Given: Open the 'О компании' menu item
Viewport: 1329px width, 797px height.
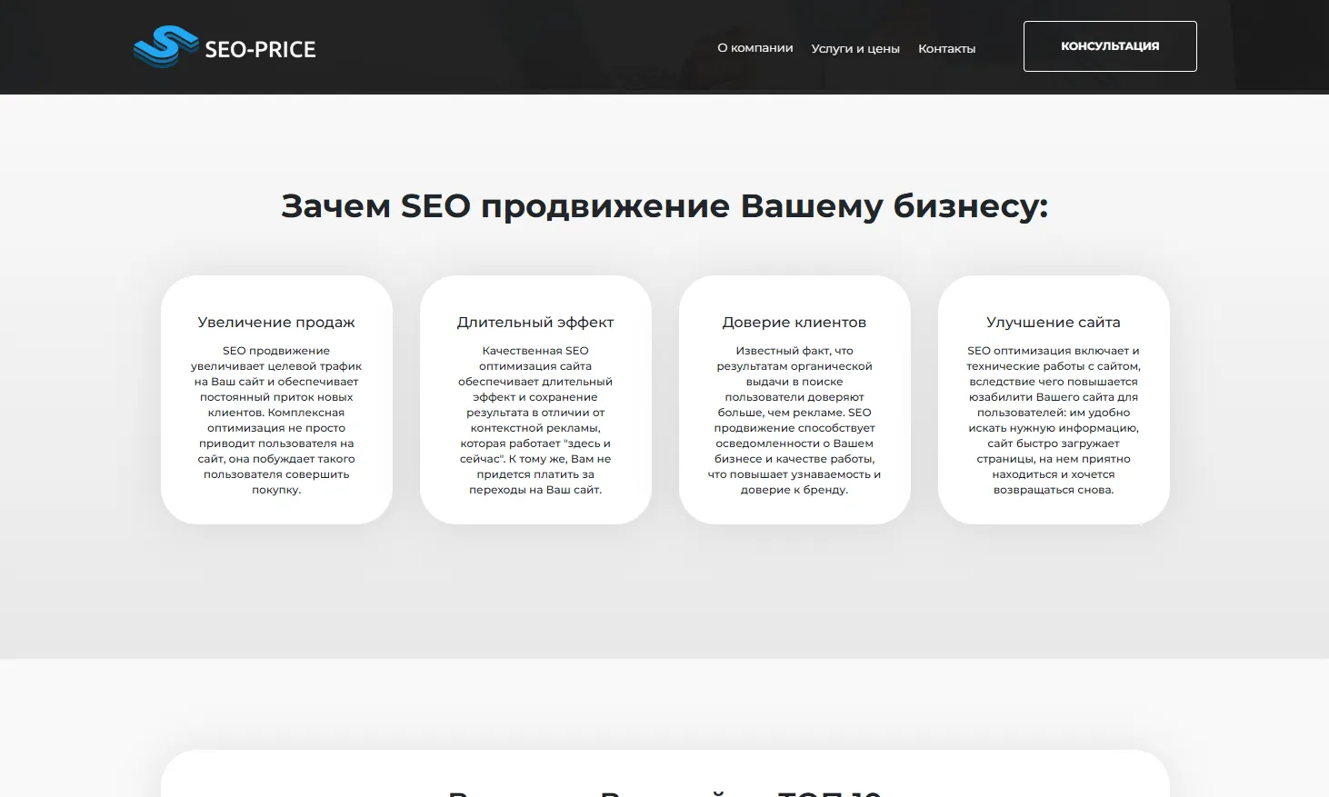Looking at the screenshot, I should point(754,48).
